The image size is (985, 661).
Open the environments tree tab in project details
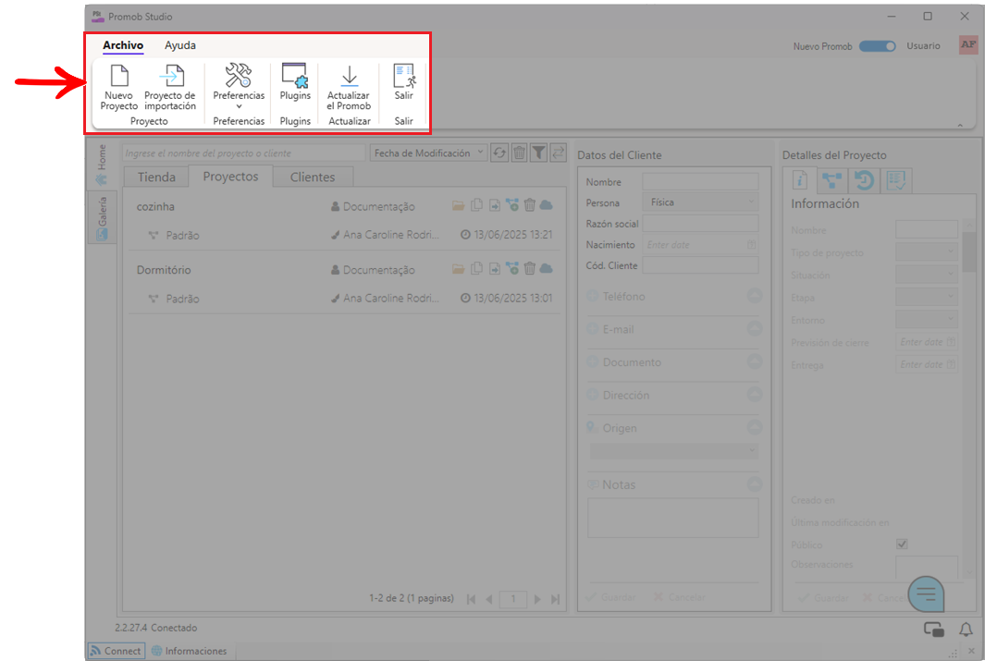(x=831, y=181)
